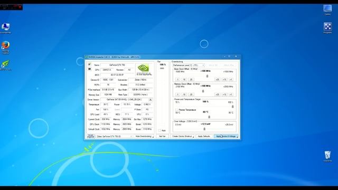The image size is (338, 190).
Task: Click the Temperature Target slider handle
Action: pyautogui.click(x=209, y=117)
